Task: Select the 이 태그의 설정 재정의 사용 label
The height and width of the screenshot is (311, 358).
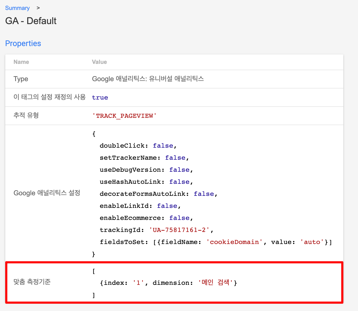Action: pyautogui.click(x=49, y=97)
